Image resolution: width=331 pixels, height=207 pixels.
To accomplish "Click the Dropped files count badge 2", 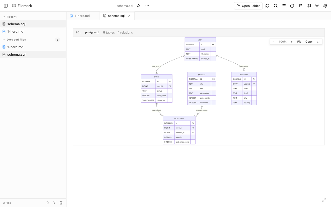I will point(57,40).
